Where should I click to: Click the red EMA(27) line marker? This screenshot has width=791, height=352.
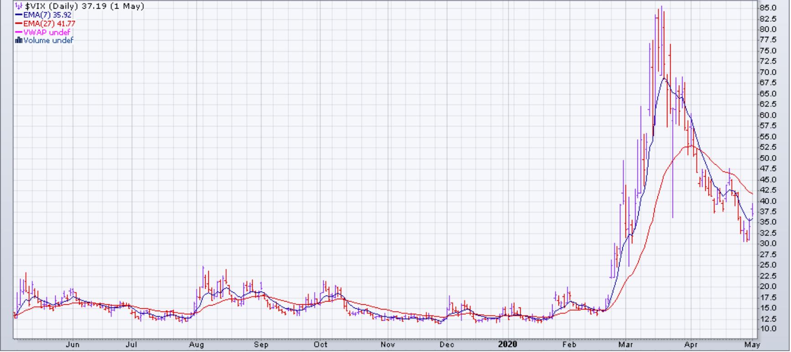[19, 24]
